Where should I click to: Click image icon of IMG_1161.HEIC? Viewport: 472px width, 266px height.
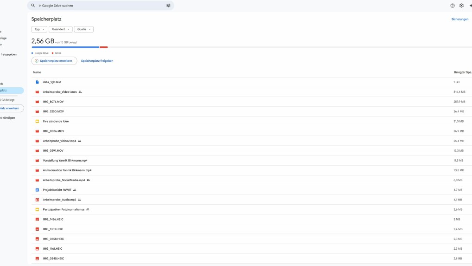pyautogui.click(x=38, y=248)
